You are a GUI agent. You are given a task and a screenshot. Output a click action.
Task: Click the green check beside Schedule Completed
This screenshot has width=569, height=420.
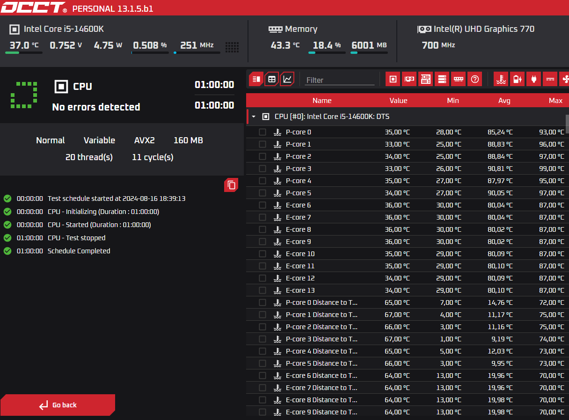pyautogui.click(x=7, y=251)
